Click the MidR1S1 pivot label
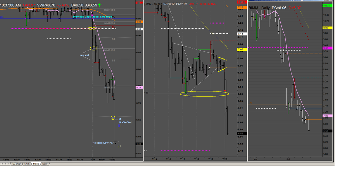This screenshot has height=186, width=337. pos(110,10)
